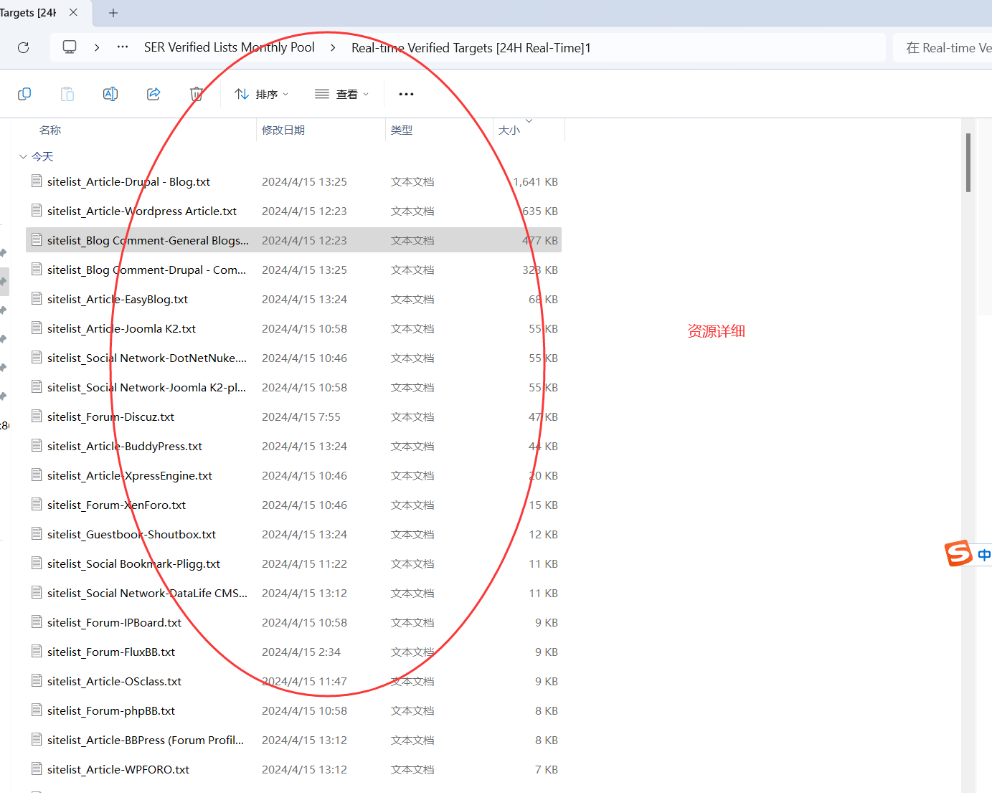
Task: Click file icon of sitelist_Forum-XenForo.txt
Action: click(x=37, y=504)
